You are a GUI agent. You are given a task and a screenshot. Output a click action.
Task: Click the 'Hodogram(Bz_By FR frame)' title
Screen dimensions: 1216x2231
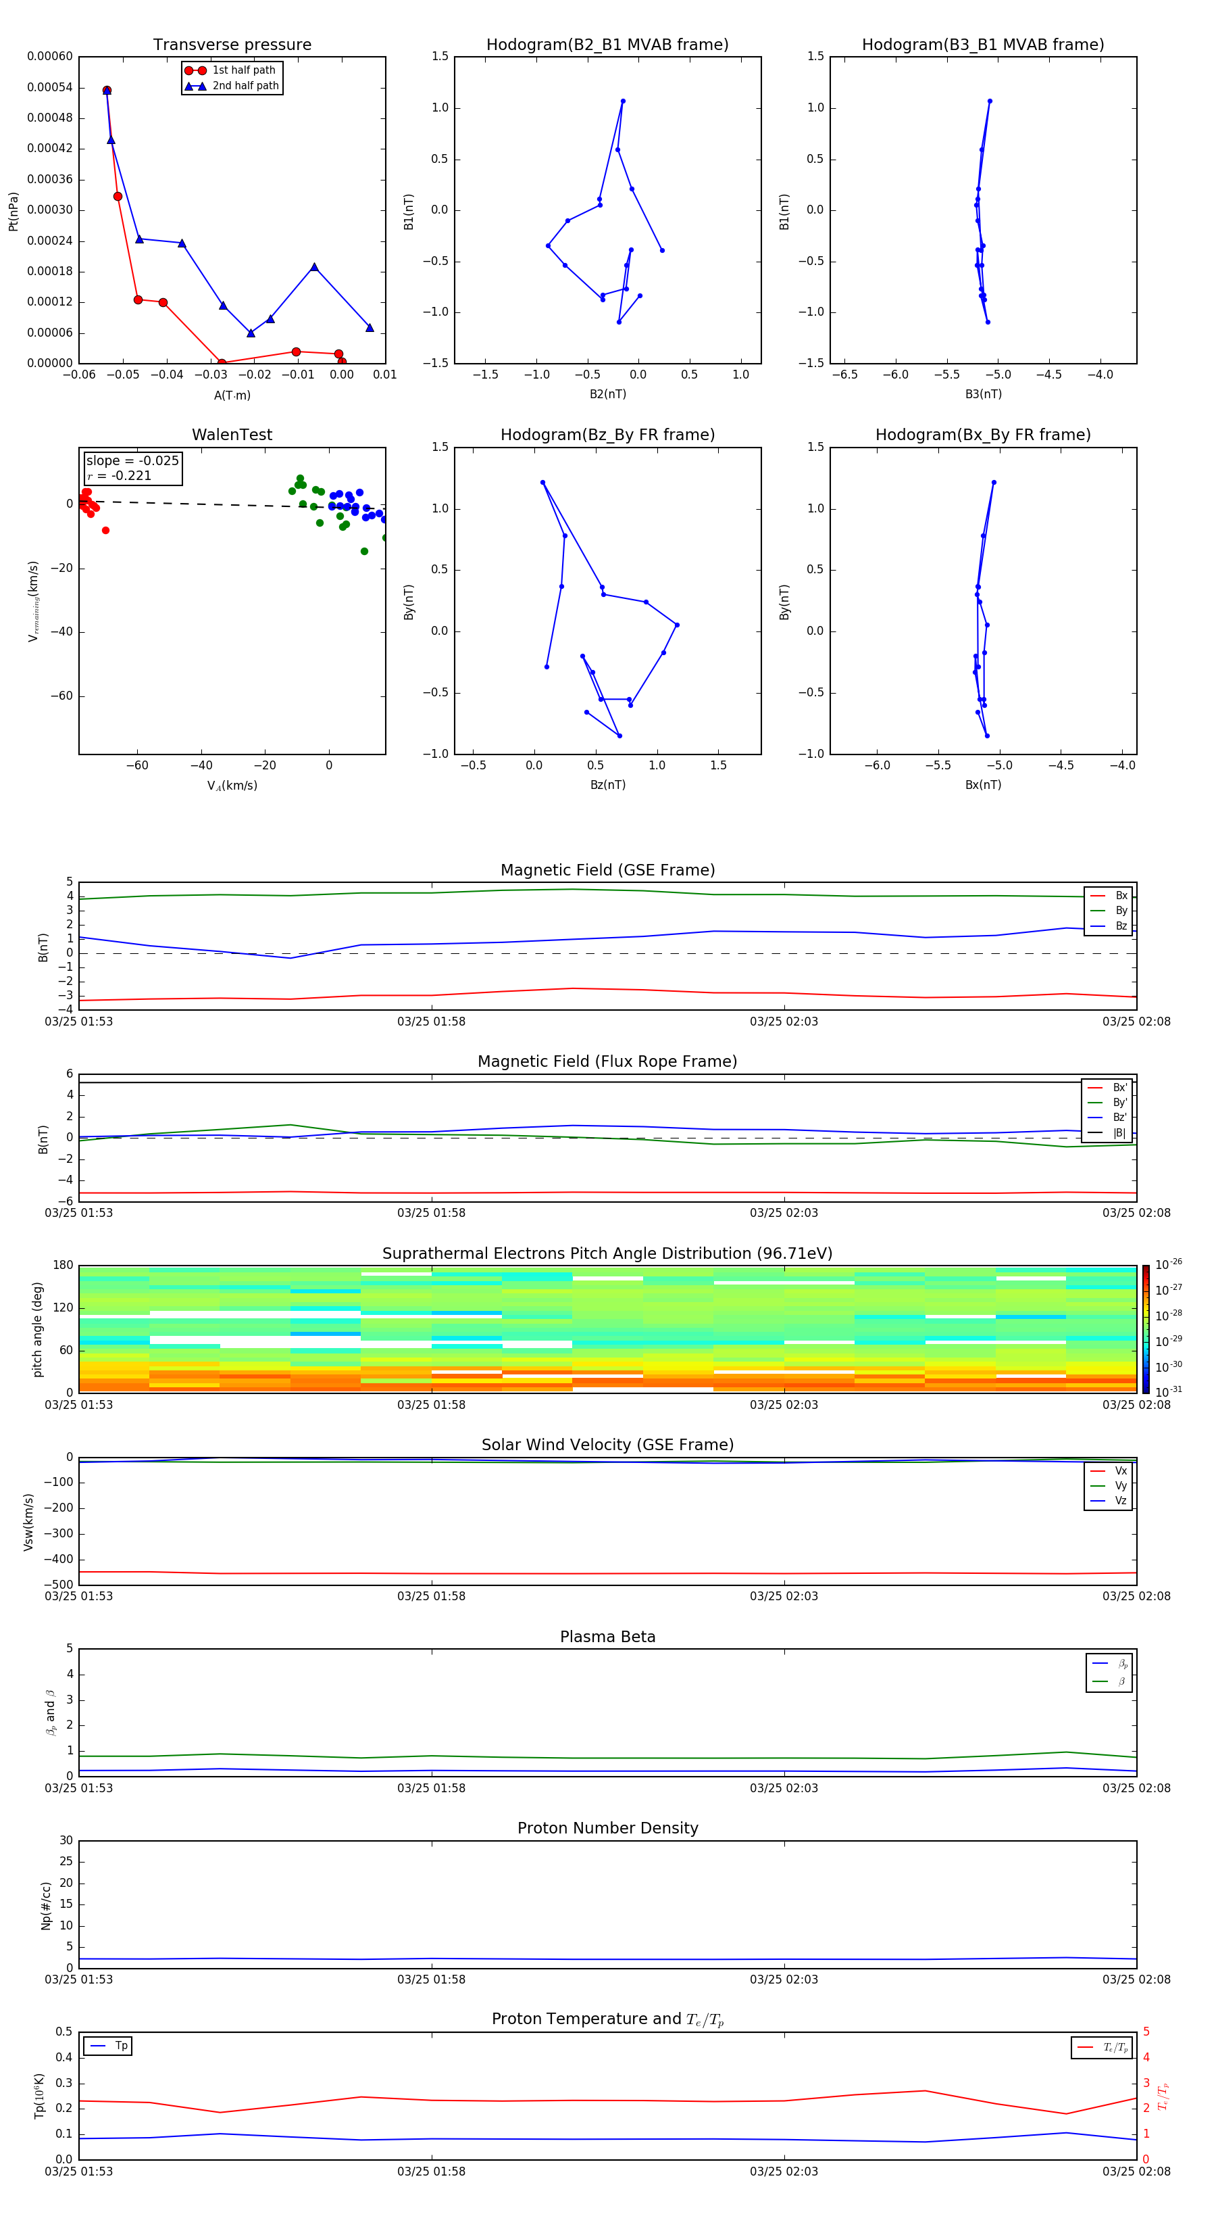coord(607,435)
